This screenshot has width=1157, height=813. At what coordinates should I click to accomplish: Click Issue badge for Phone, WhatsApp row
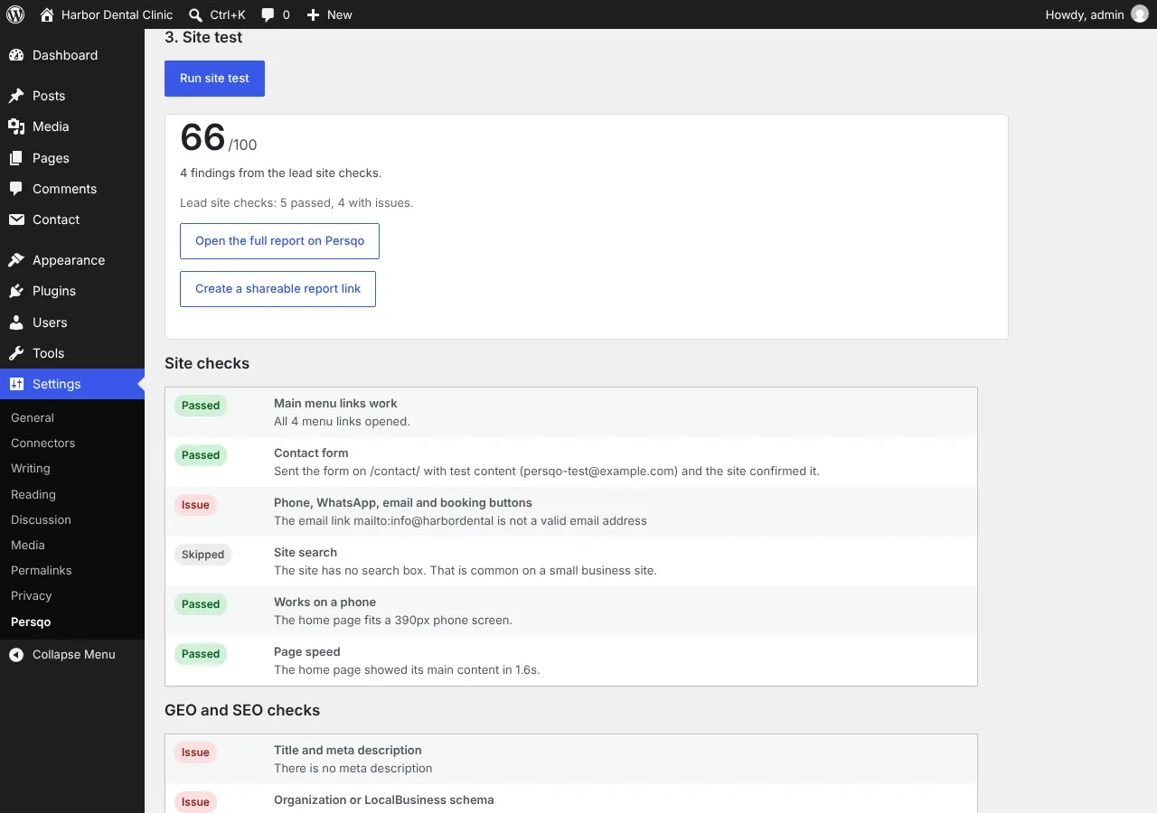(195, 505)
